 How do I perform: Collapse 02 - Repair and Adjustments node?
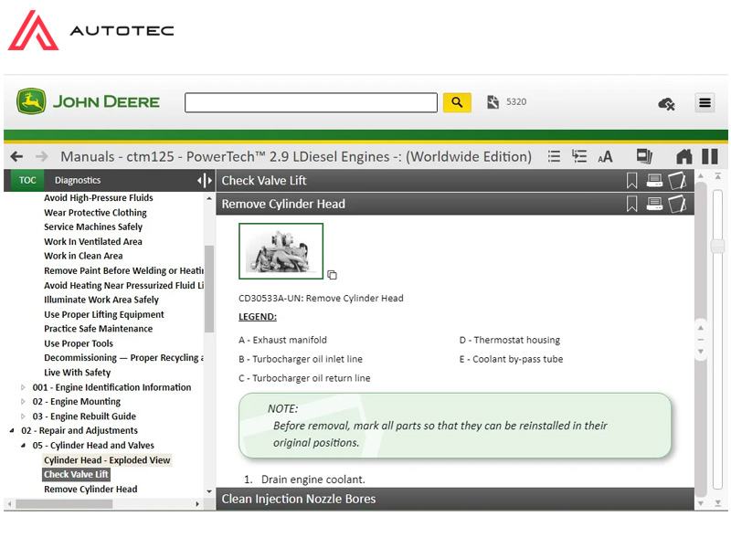[x=12, y=430]
